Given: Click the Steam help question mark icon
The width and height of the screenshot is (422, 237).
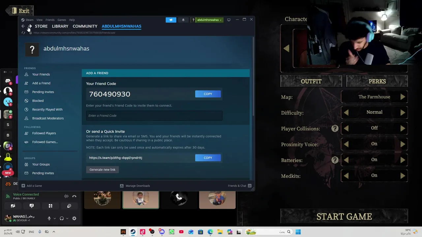Looking at the screenshot, I should click(193, 20).
